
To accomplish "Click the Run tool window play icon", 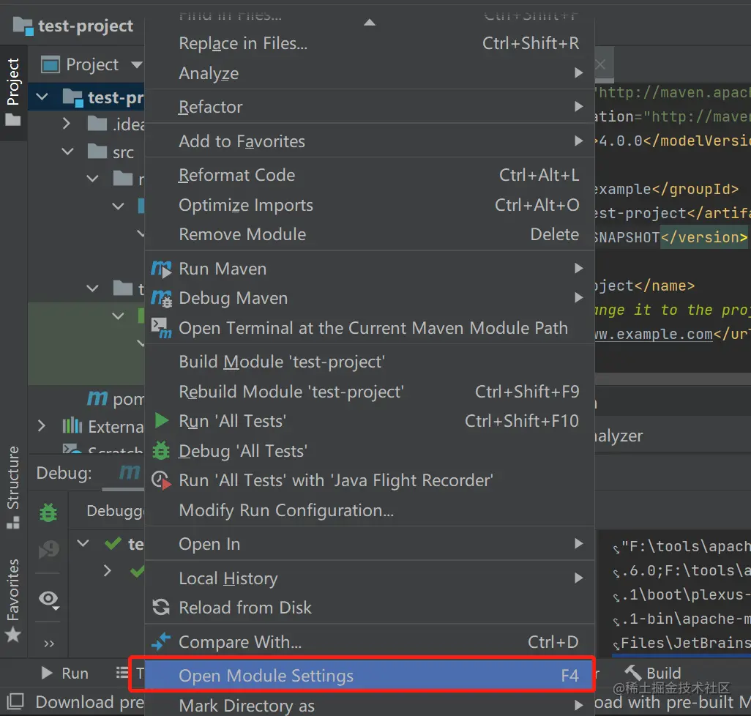I will click(46, 673).
